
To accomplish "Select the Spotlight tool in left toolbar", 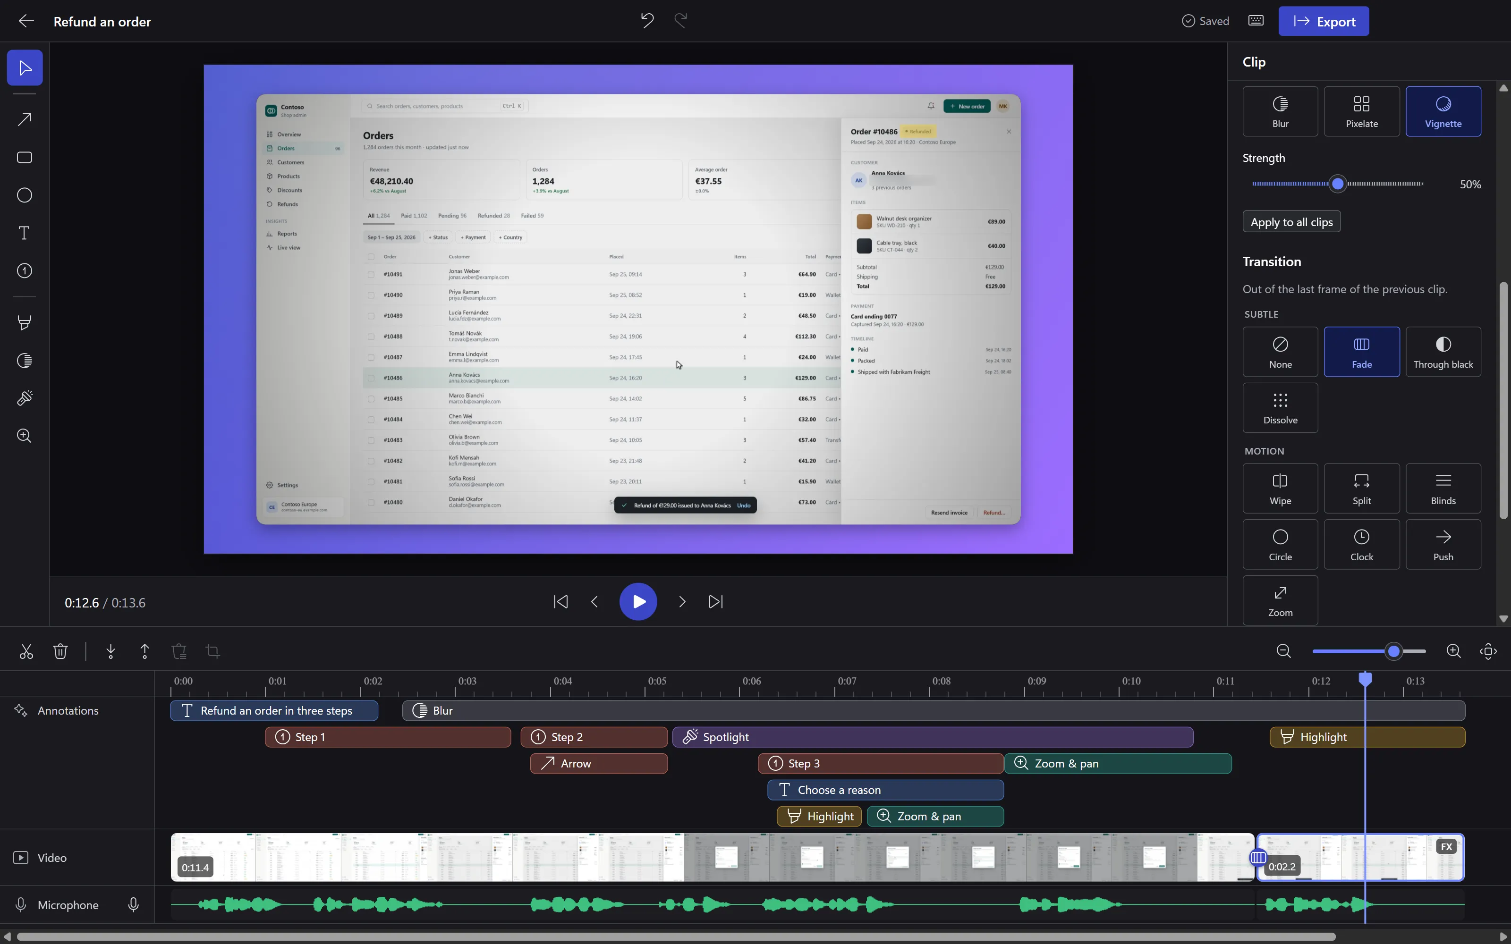I will [25, 398].
